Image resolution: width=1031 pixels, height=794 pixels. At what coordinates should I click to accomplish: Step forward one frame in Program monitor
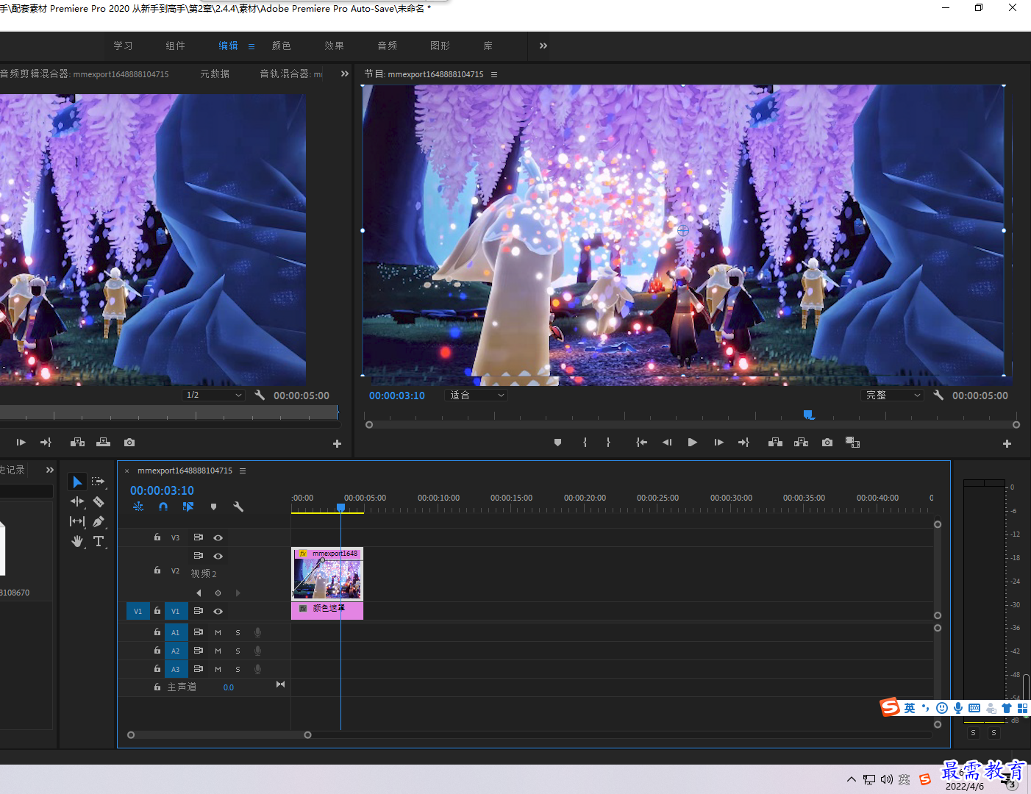click(x=718, y=443)
